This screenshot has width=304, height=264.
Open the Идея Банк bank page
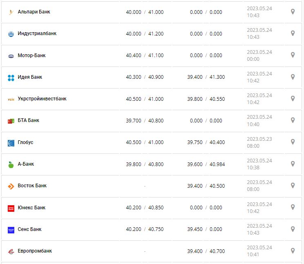click(30, 77)
